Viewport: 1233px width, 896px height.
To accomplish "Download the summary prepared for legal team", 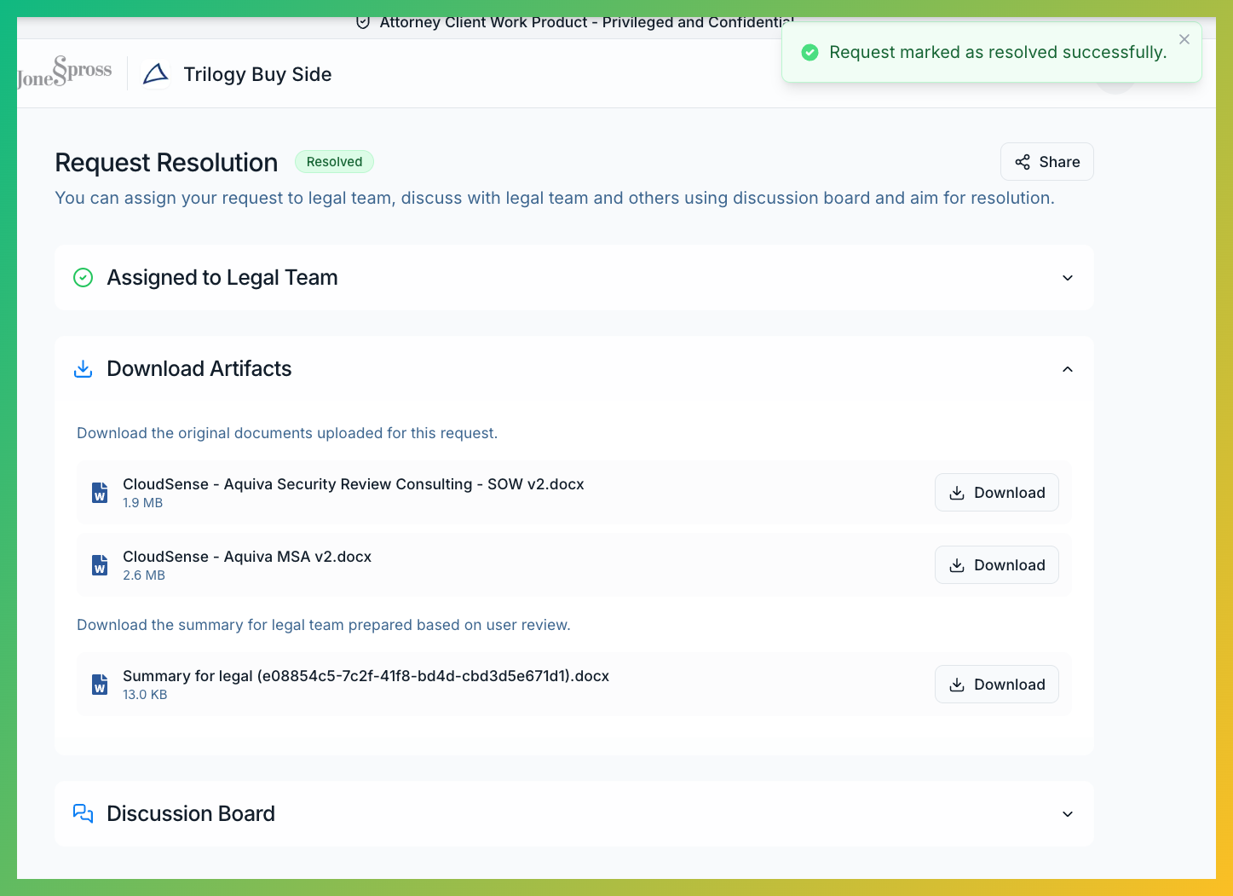I will (996, 684).
